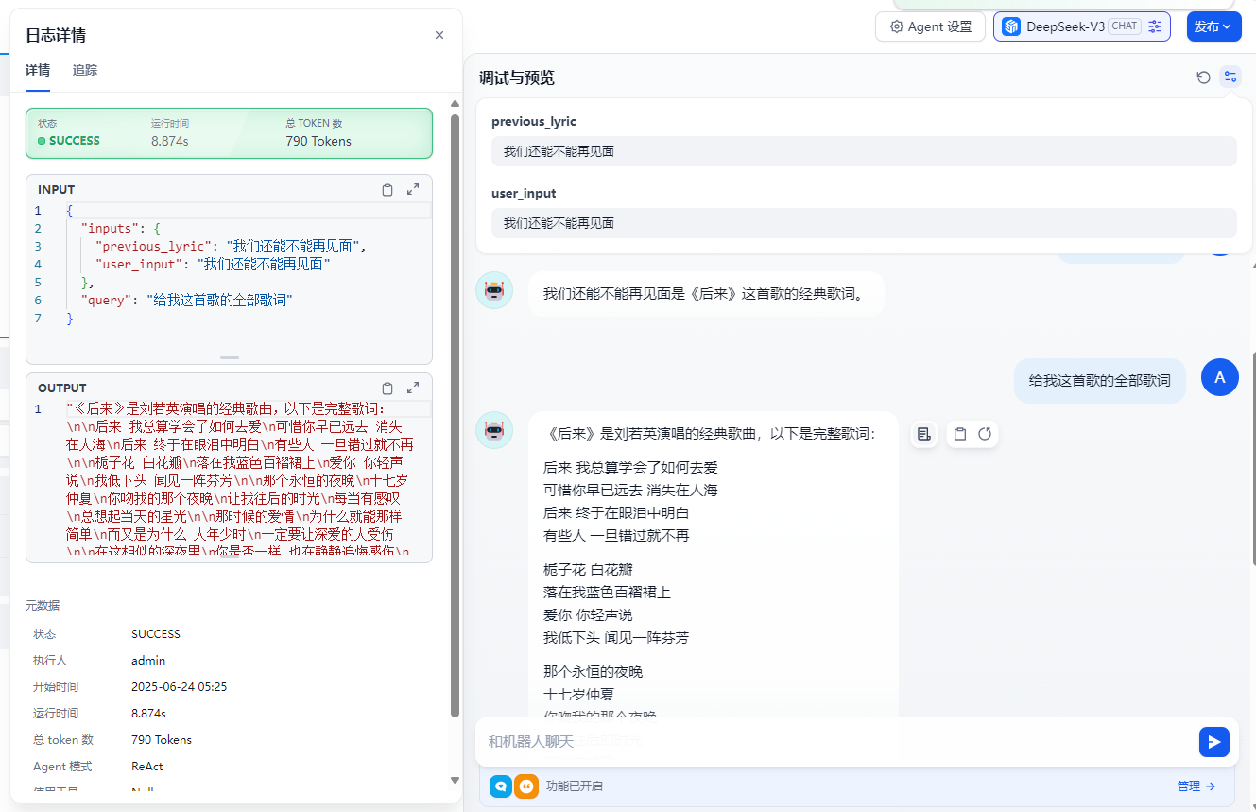
Task: Click the CHAT tag on the model button
Action: 1125,26
